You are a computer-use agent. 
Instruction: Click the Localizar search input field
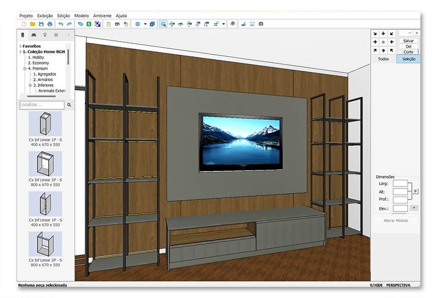point(42,105)
